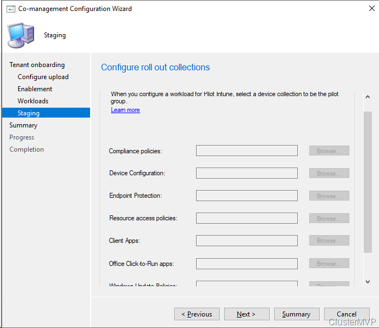The width and height of the screenshot is (379, 328).
Task: Select the Staging step in sidebar
Action: (46, 113)
